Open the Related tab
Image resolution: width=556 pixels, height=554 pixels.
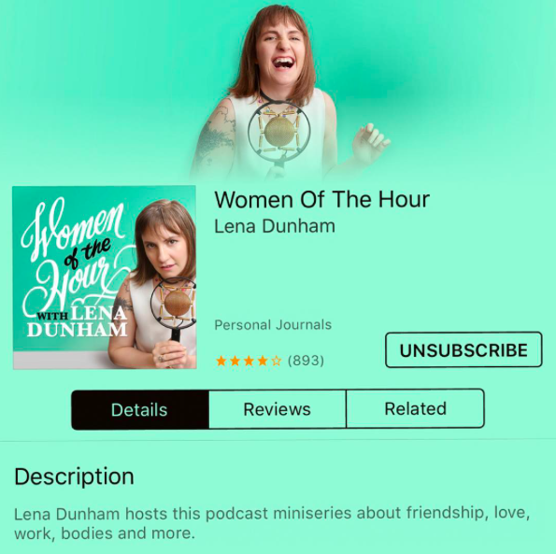[x=415, y=408]
